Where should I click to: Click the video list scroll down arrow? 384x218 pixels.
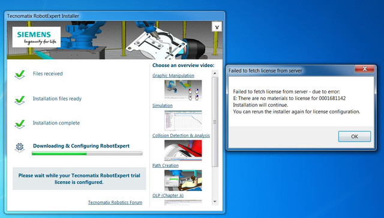(x=215, y=202)
